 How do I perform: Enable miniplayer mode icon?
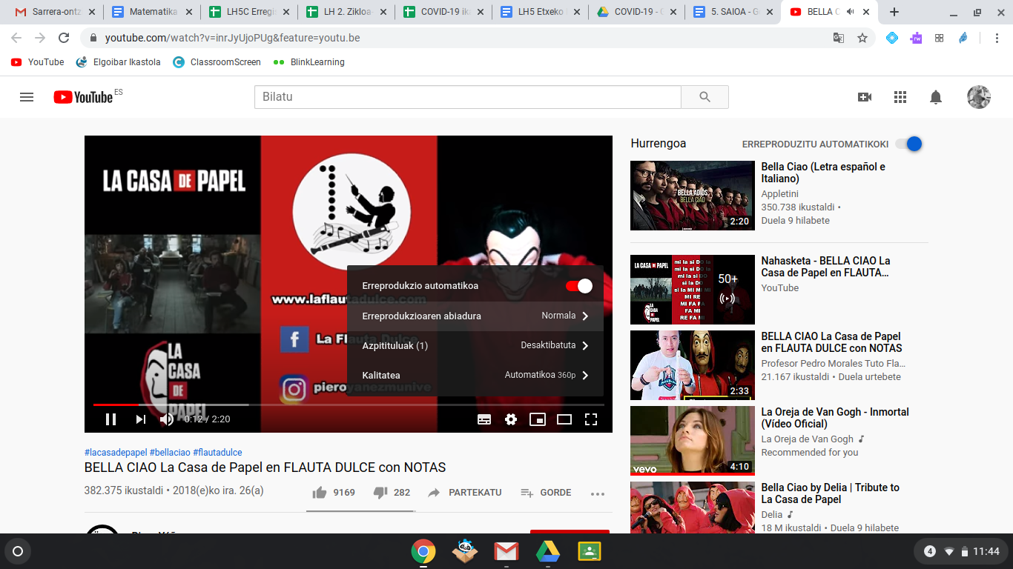[538, 419]
